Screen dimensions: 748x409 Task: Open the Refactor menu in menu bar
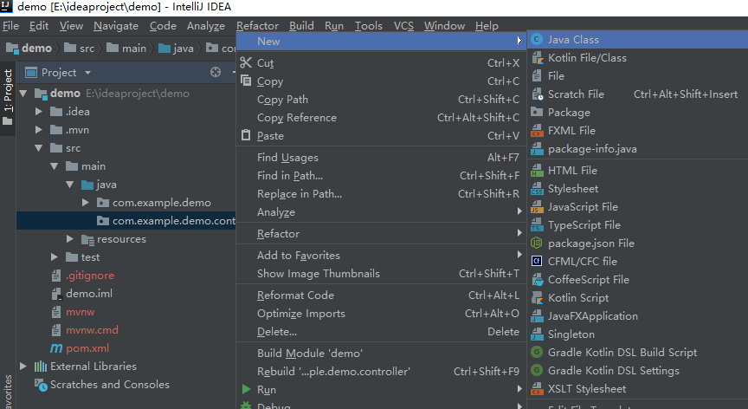click(x=257, y=26)
